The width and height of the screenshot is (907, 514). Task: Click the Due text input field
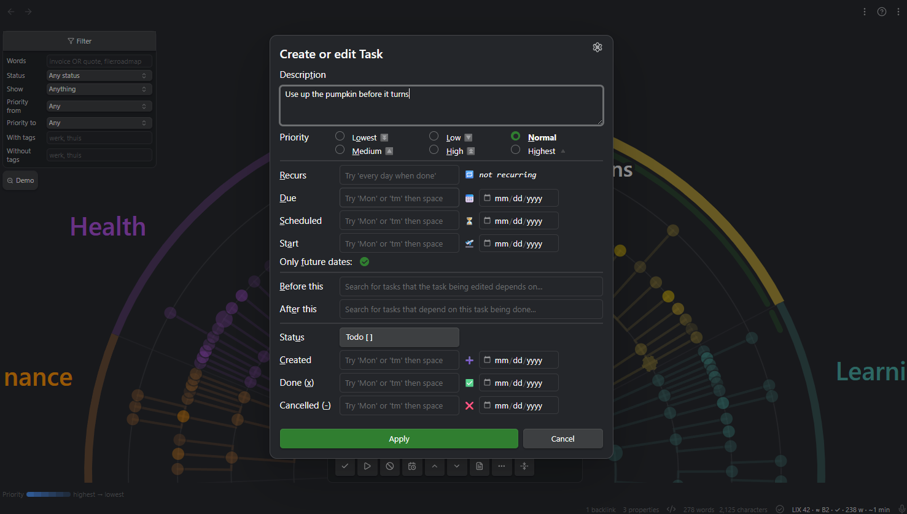click(x=399, y=199)
